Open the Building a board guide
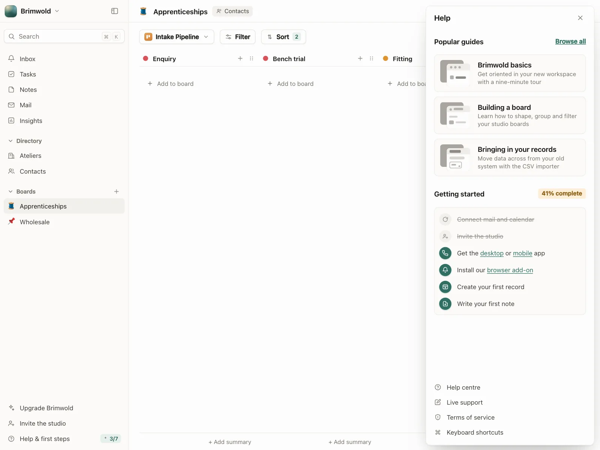Screen dimensions: 600x450 (x=510, y=115)
